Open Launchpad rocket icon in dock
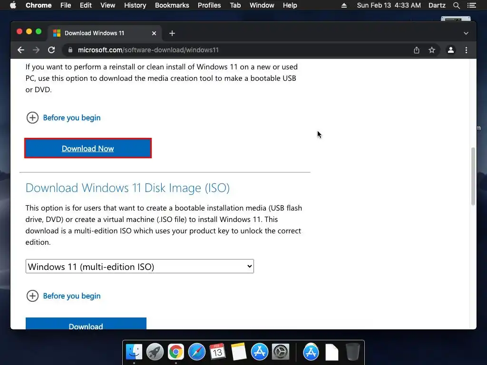 [x=155, y=352]
